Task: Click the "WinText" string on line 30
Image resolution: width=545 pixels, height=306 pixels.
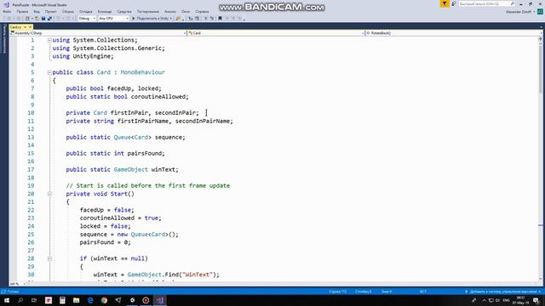Action: (x=198, y=275)
